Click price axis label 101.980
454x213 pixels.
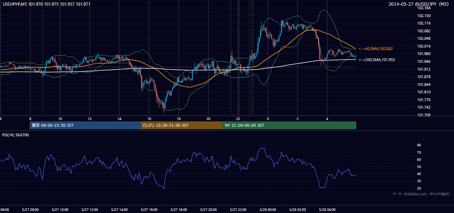(x=424, y=54)
